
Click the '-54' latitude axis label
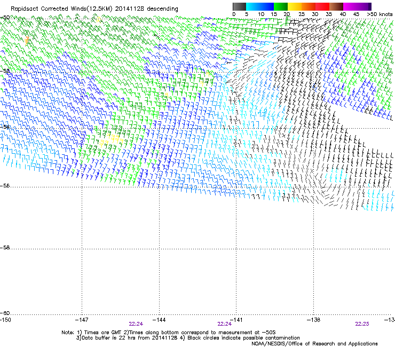(x=5, y=127)
